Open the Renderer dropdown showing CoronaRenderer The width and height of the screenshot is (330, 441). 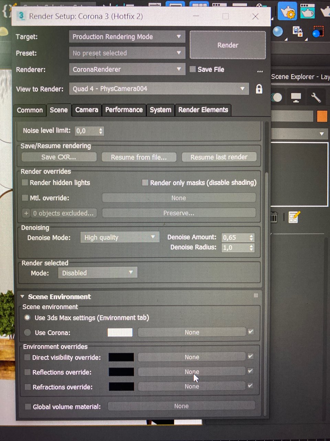click(127, 69)
